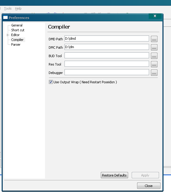Select Editor in preferences tree
This screenshot has height=196, width=171.
15,35
